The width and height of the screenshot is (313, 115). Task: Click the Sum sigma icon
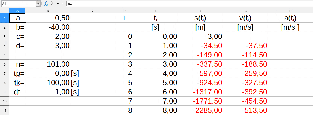pyautogui.click(x=53, y=4)
